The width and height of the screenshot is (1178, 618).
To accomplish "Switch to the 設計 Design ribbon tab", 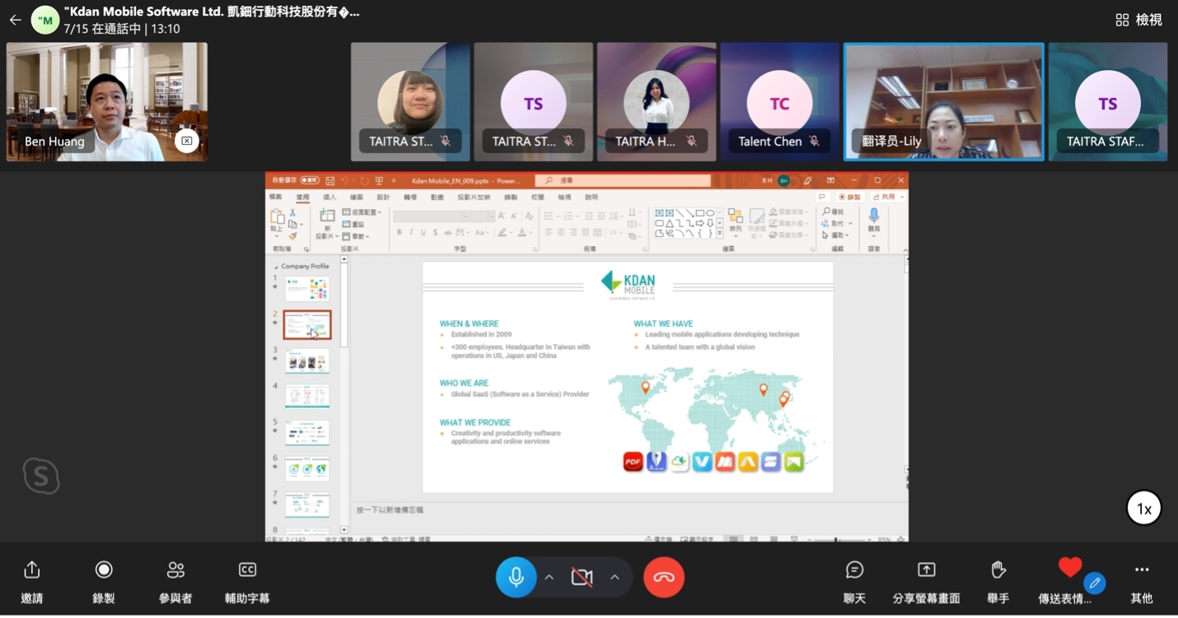I will 383,197.
